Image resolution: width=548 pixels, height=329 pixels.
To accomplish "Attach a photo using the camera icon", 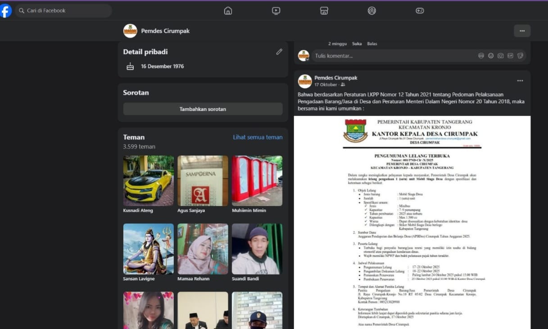I will 501,56.
